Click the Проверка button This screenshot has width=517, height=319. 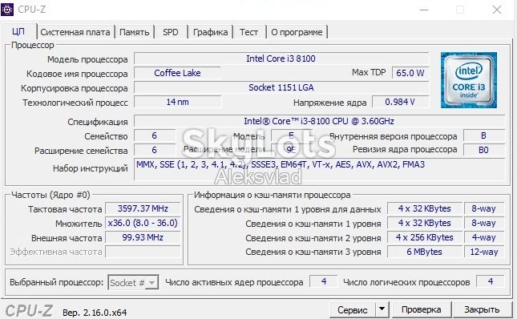(421, 309)
